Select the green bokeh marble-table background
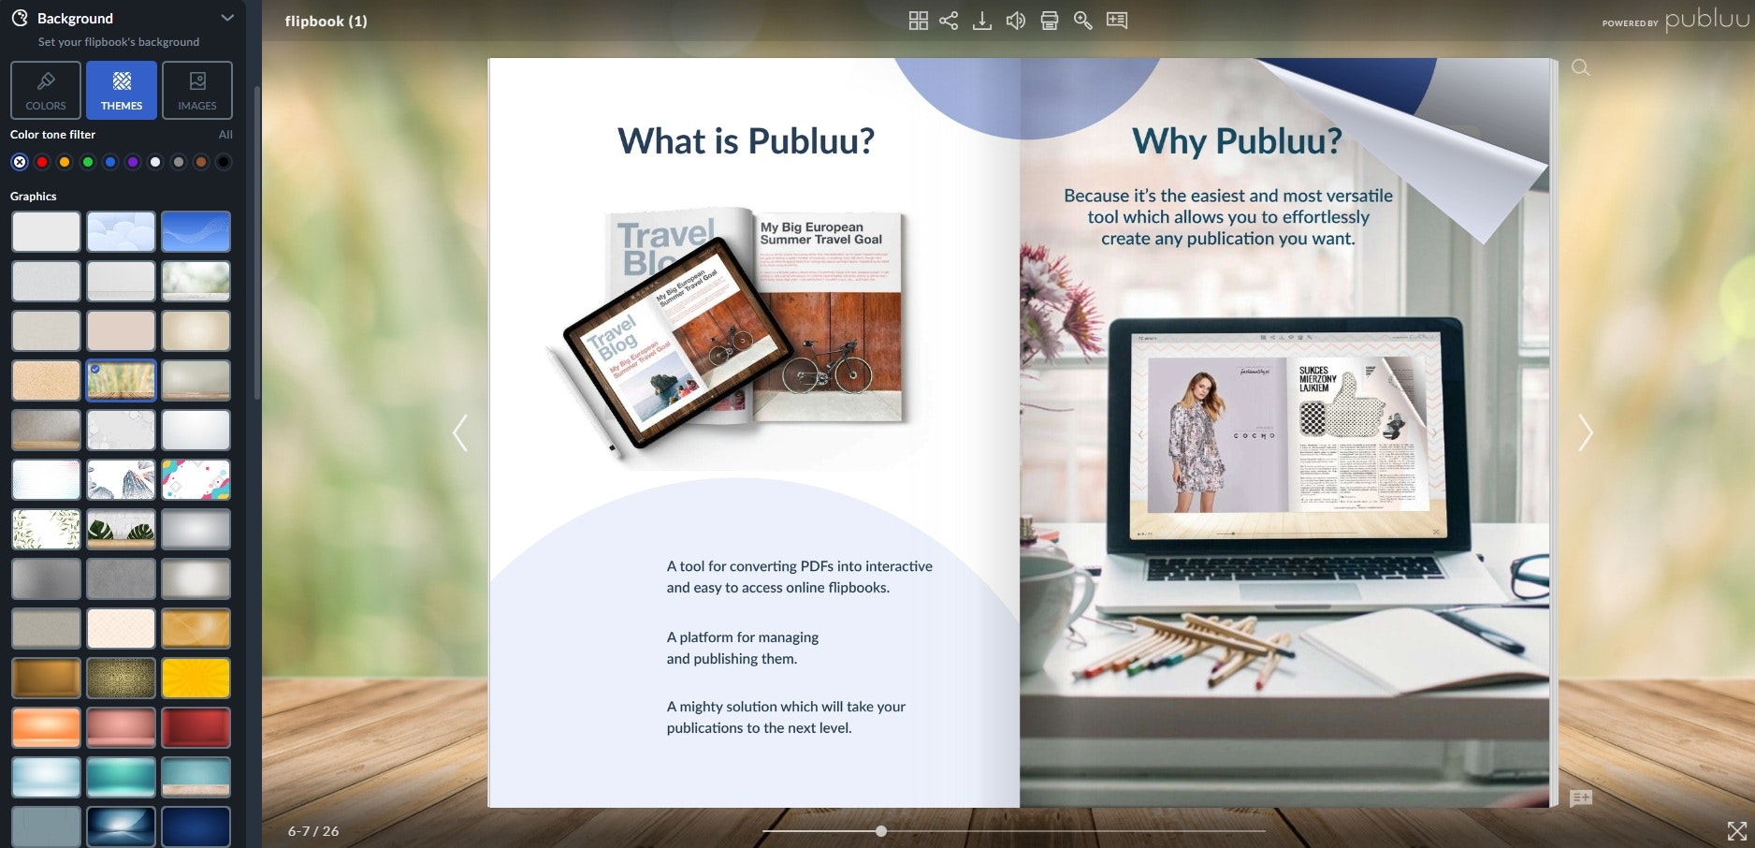This screenshot has width=1755, height=848. [196, 281]
